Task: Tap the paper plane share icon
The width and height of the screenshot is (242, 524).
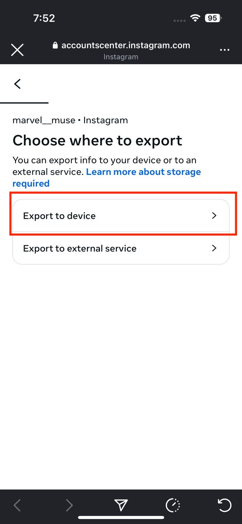Action: click(x=121, y=505)
